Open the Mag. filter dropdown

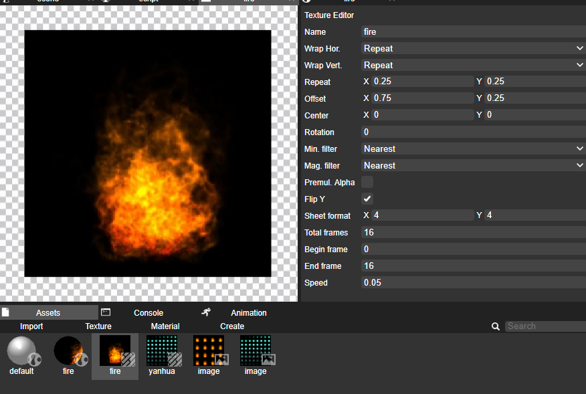point(474,166)
